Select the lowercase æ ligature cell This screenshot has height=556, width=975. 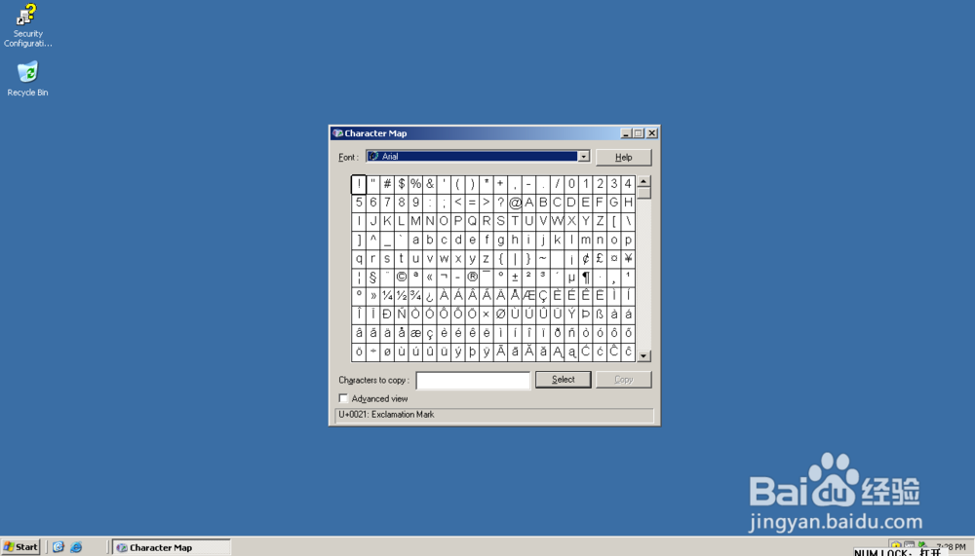(415, 333)
